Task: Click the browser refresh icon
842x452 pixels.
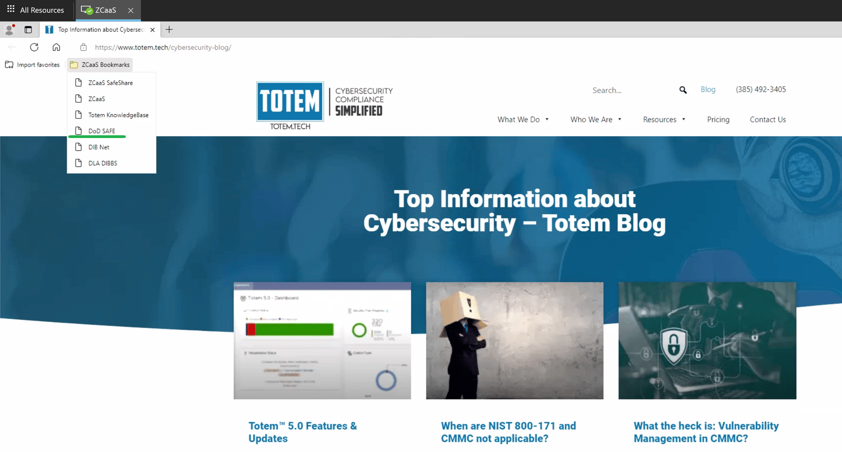Action: 34,47
